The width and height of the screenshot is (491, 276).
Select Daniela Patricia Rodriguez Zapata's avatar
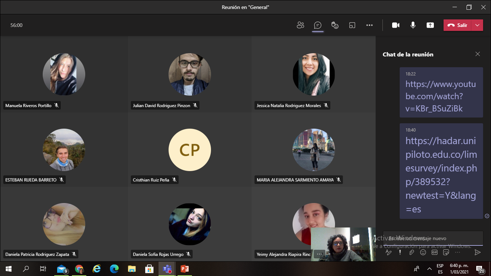(x=64, y=224)
